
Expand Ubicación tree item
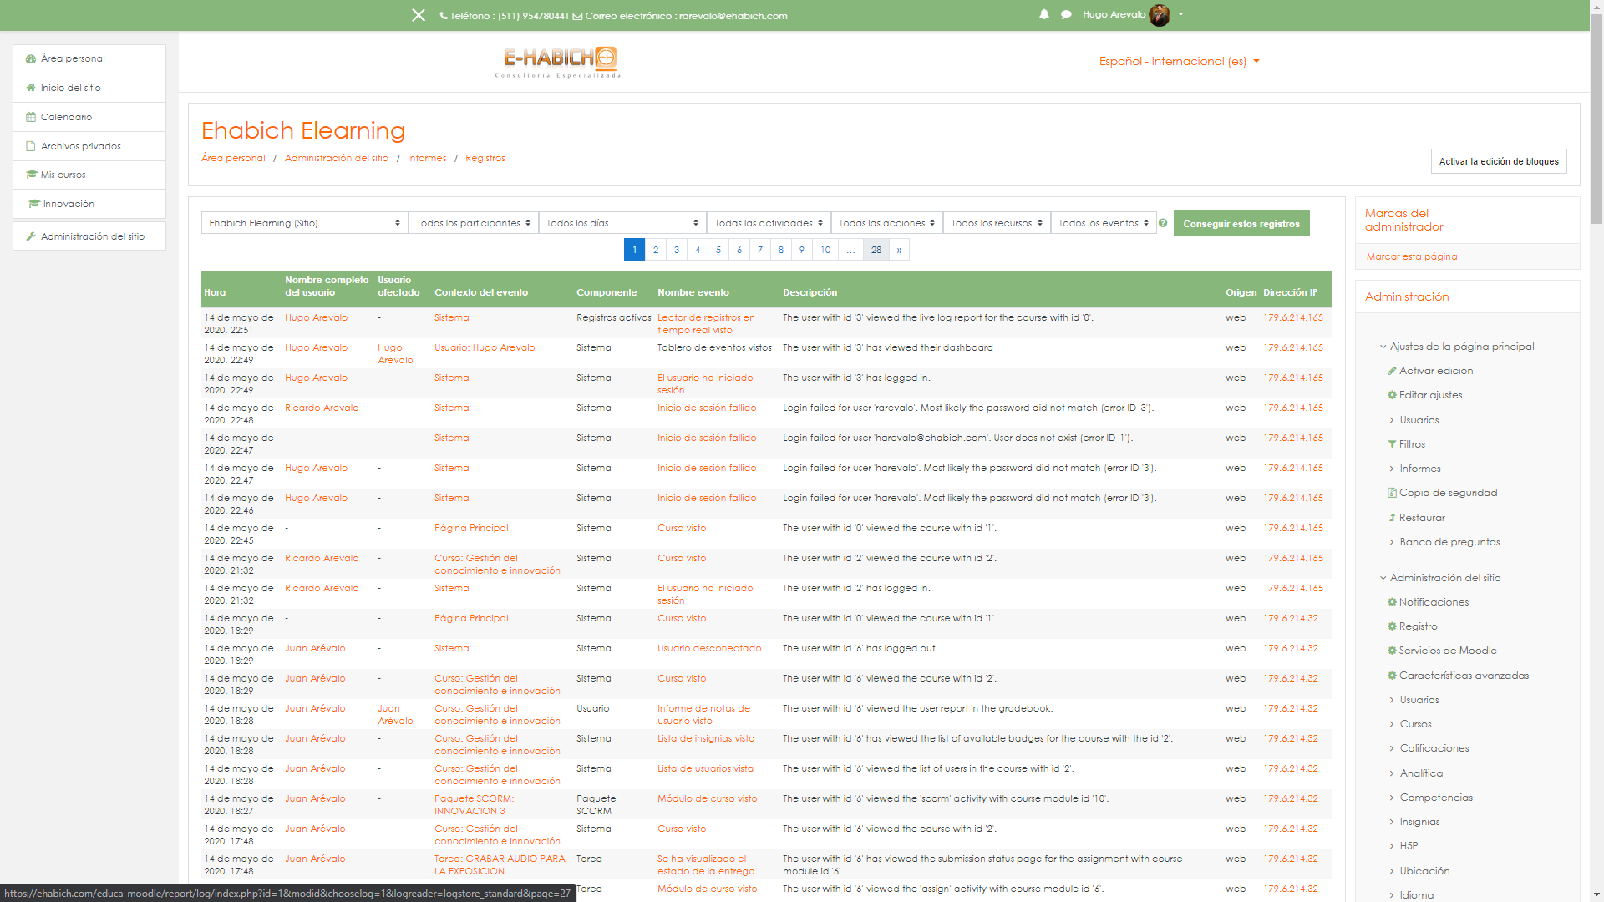tap(1392, 871)
